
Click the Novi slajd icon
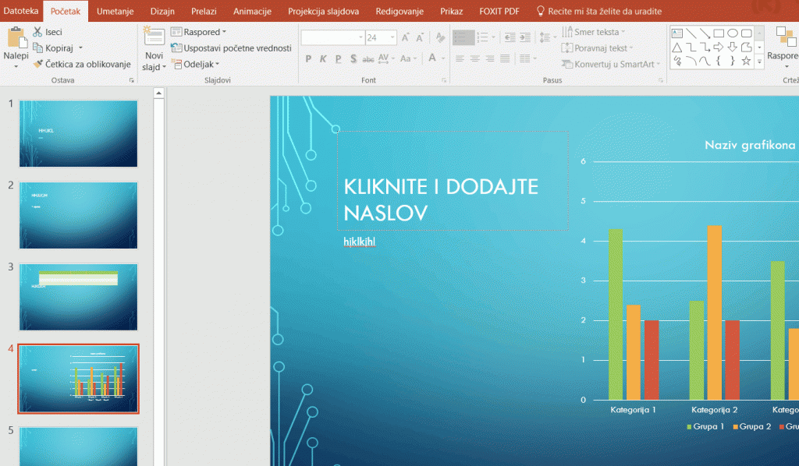(x=154, y=37)
